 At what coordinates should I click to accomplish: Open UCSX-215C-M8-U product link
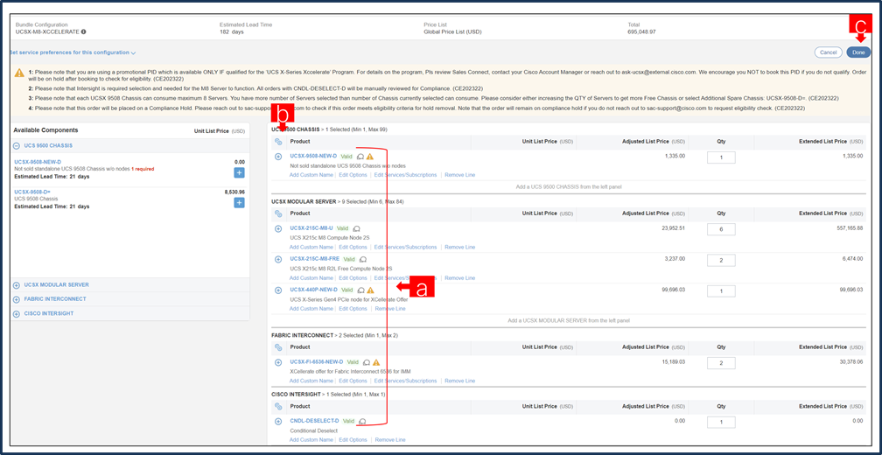point(311,228)
